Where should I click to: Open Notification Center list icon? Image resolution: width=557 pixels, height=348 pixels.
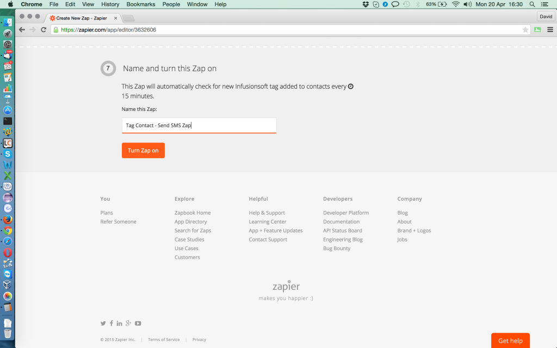[x=544, y=4]
